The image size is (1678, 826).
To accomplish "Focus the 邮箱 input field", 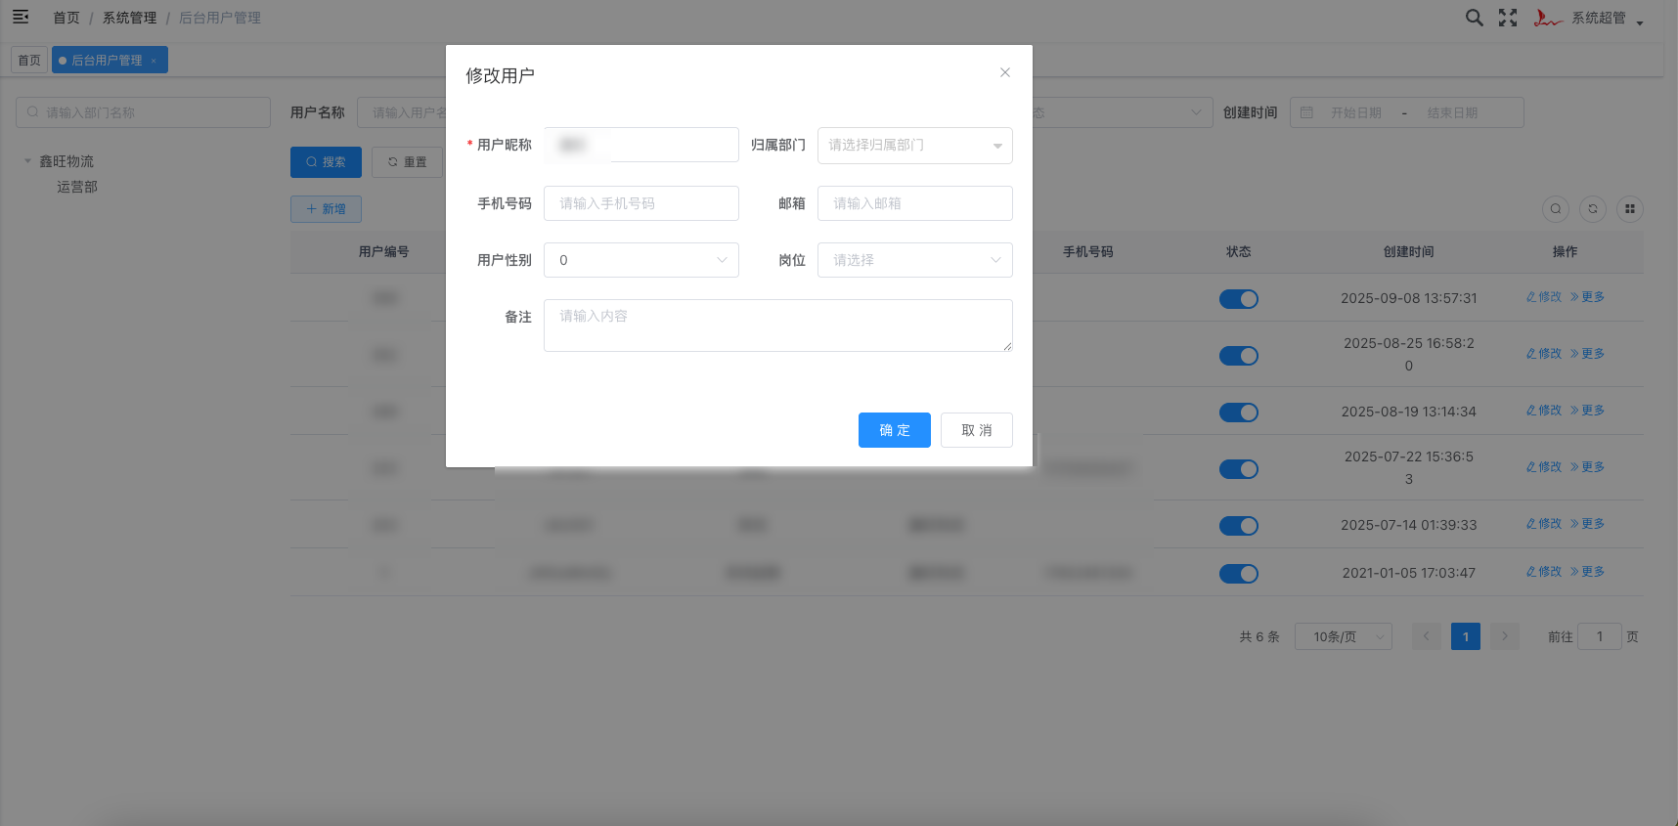I will tap(915, 203).
